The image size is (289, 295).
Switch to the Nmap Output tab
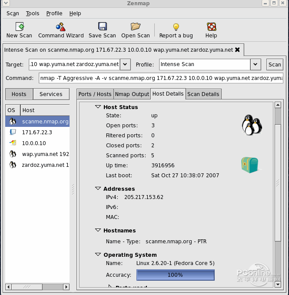[x=132, y=94]
